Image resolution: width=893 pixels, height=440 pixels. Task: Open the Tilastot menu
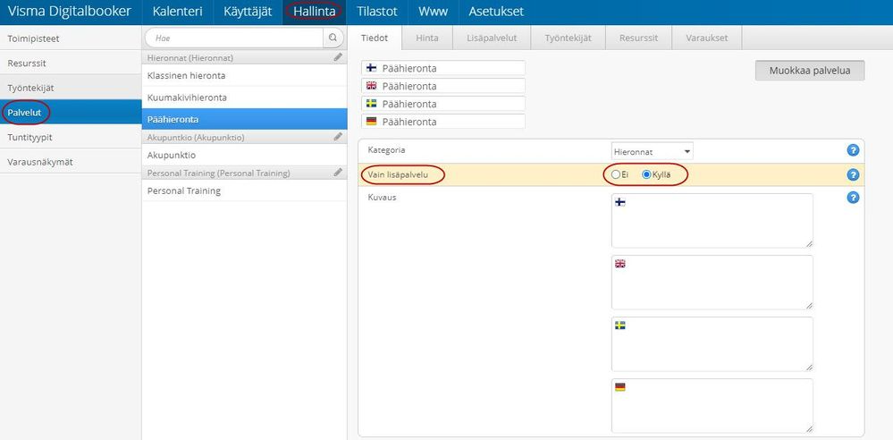click(377, 12)
